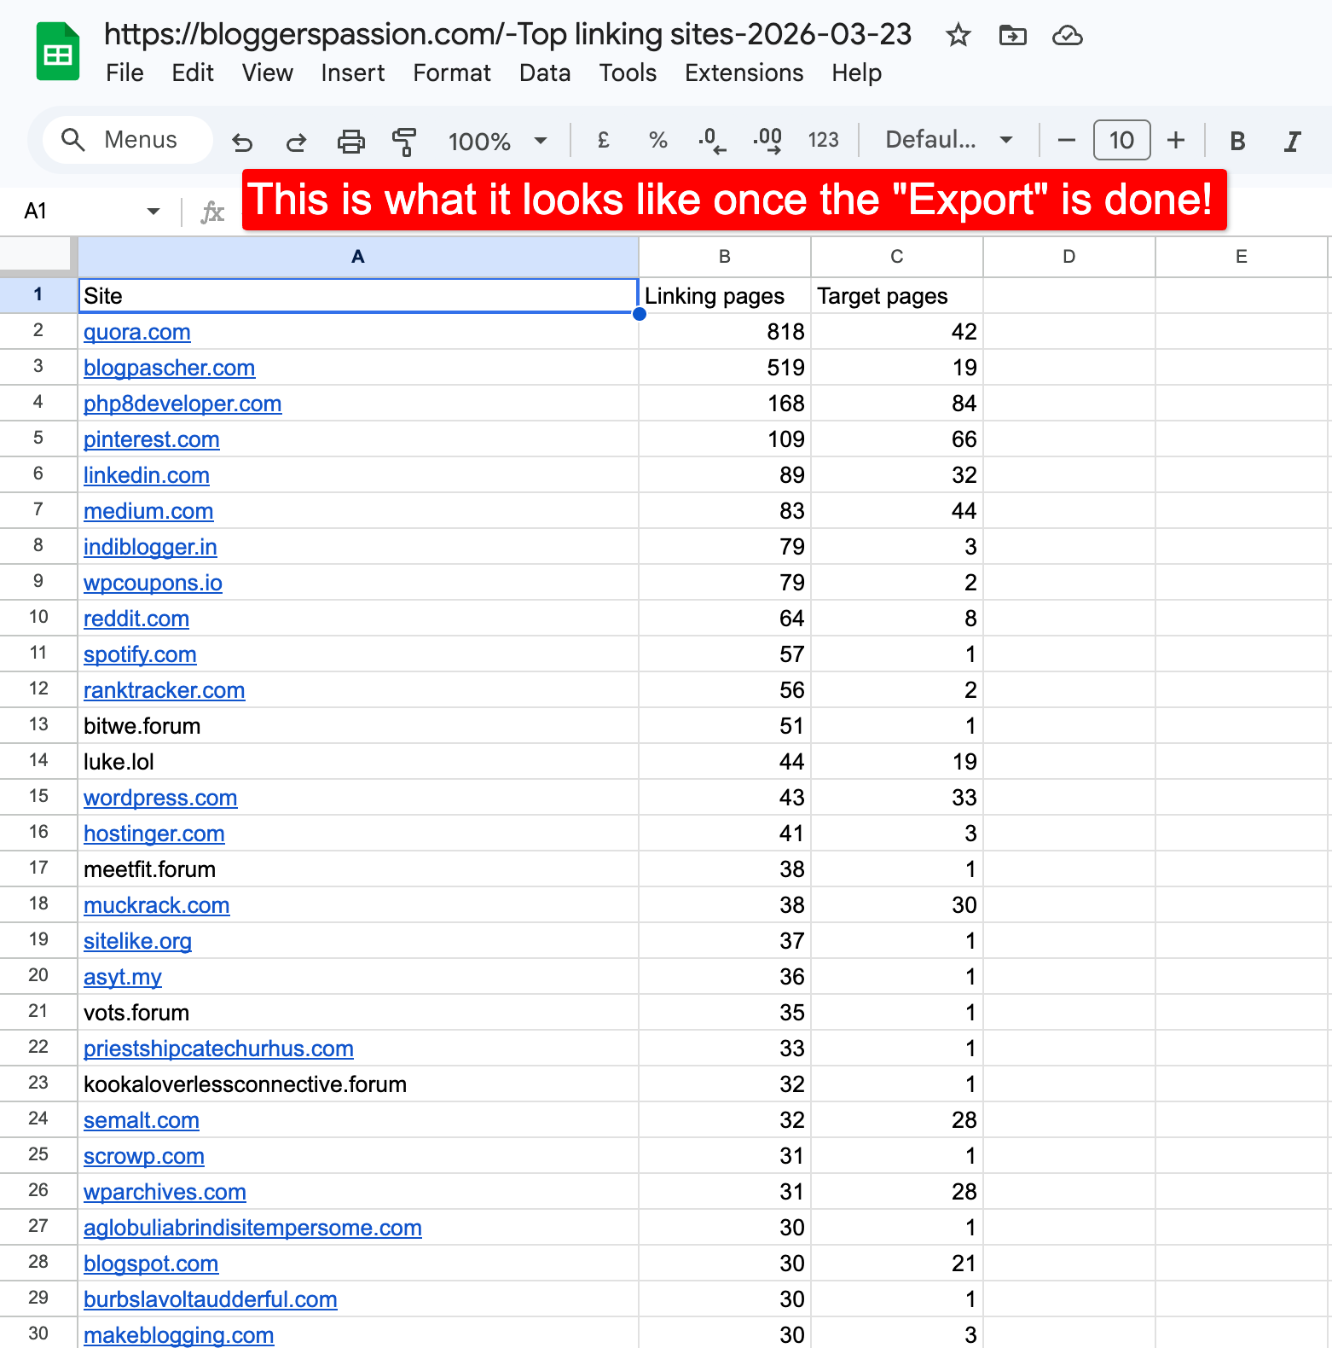Select the meetfit.forum cell

coord(358,869)
